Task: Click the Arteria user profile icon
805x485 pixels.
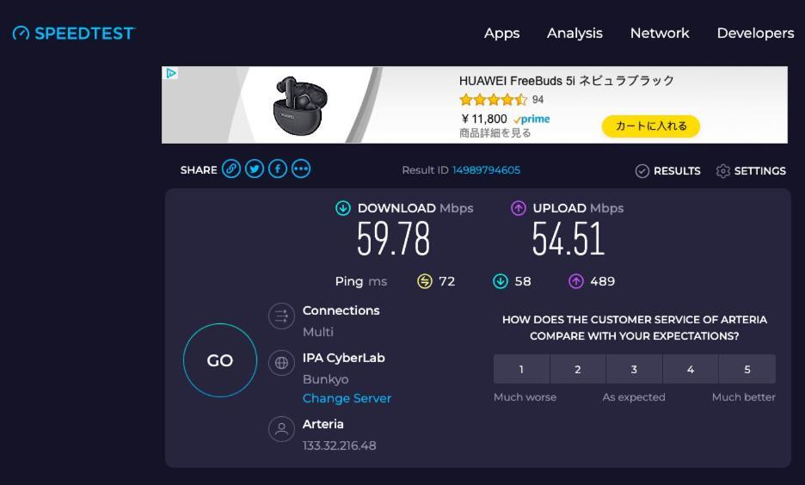Action: [281, 429]
